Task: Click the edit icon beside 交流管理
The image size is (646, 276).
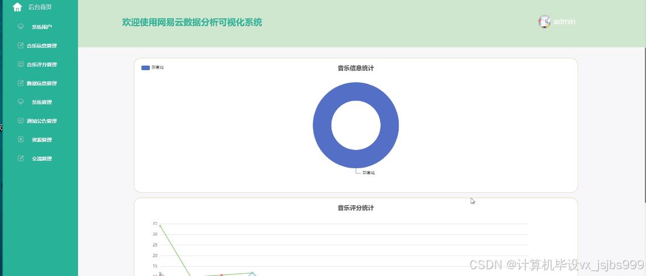Action: coord(21,158)
